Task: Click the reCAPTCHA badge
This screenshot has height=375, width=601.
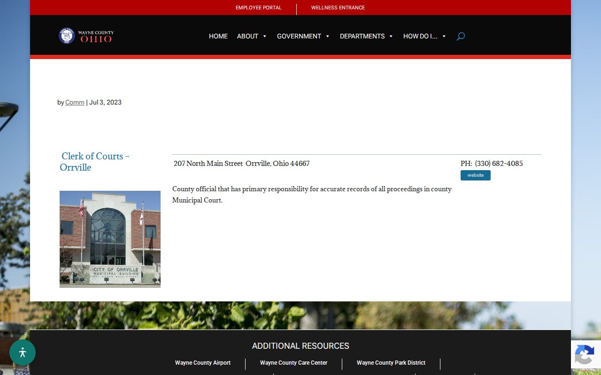Action: tap(586, 354)
